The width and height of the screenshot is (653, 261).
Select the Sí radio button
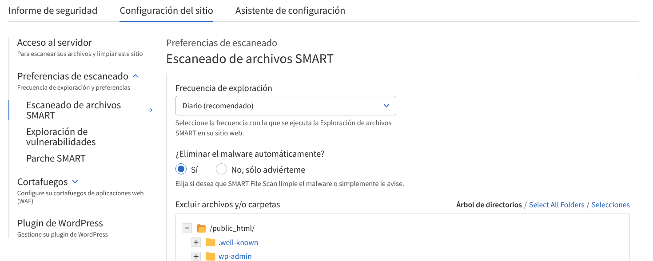click(x=181, y=170)
